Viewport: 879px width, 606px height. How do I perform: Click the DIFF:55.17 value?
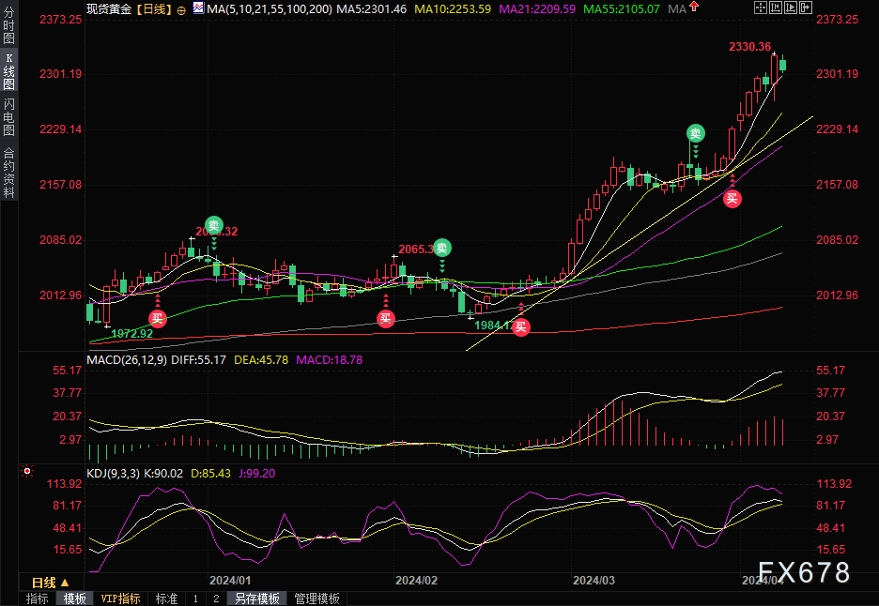tap(198, 359)
